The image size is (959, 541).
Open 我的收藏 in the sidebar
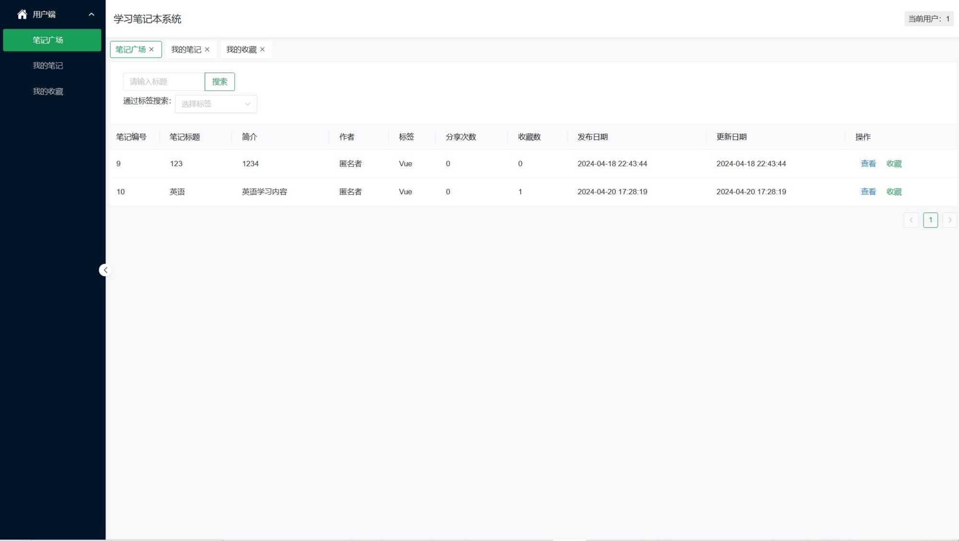tap(48, 92)
